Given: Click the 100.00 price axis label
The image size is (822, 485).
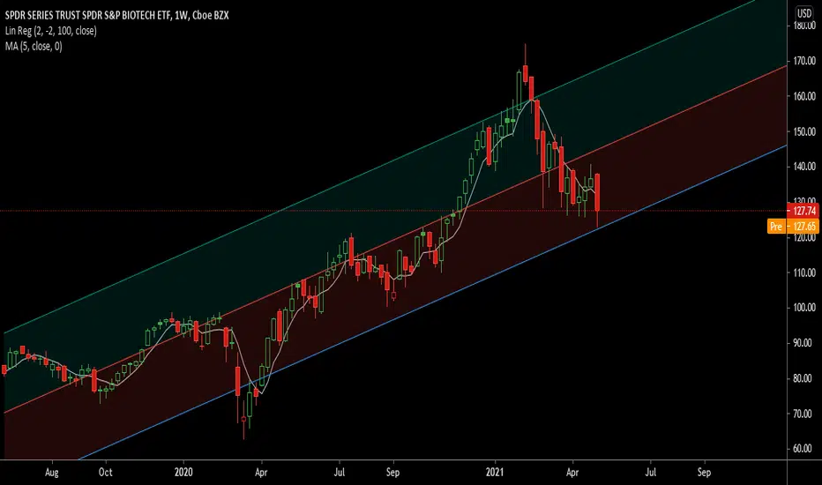Looking at the screenshot, I should coord(804,308).
